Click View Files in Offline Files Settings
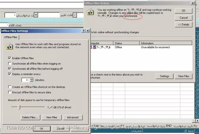The height and width of the screenshot is (134, 199). [52, 117]
